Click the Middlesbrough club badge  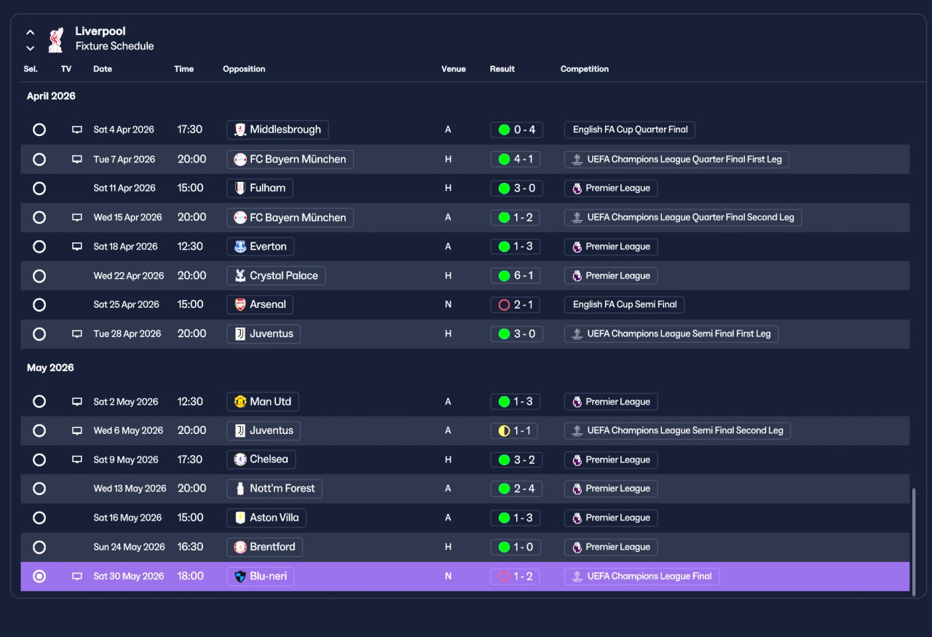[x=240, y=130]
